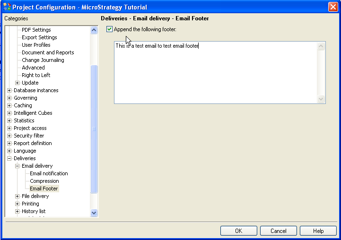Image resolution: width=341 pixels, height=240 pixels.
Task: Uncheck Append the following footer checkbox
Action: (109, 29)
